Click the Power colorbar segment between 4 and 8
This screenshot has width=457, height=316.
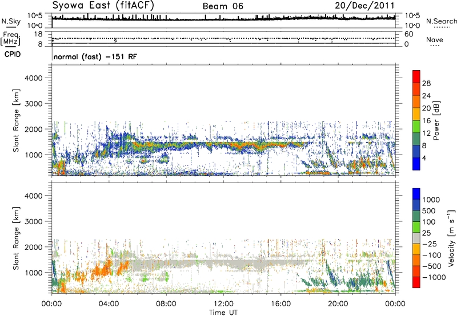[416, 151]
